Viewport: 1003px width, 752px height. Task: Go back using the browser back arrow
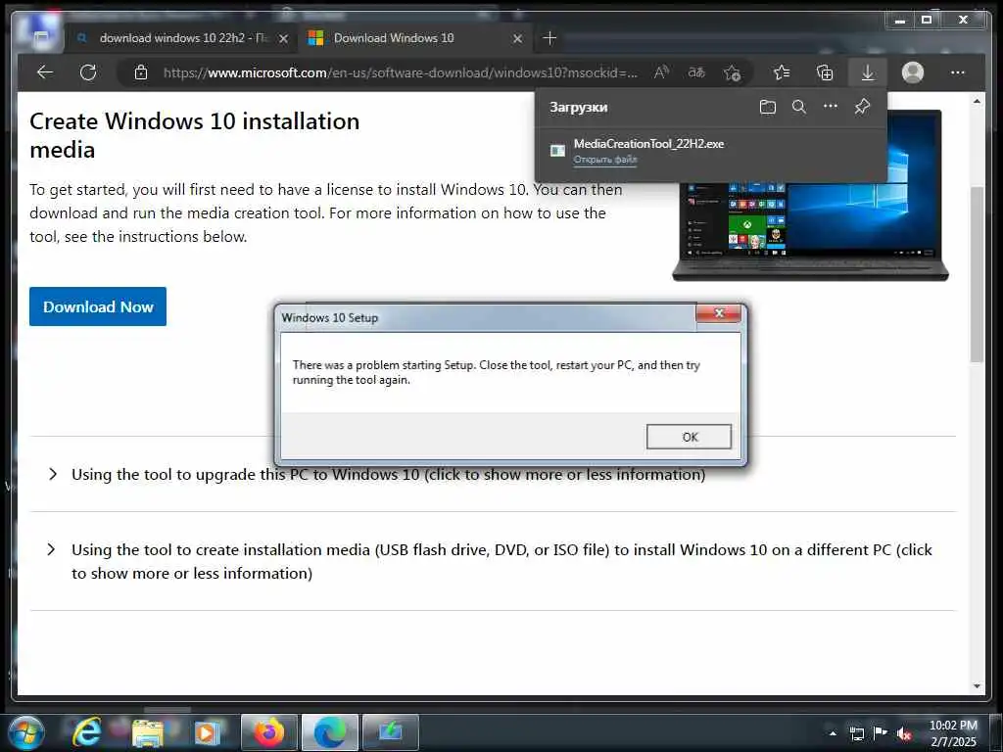(45, 72)
